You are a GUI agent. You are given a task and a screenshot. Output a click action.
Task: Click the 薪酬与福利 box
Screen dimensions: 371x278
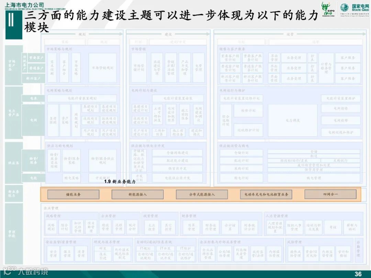[x=352, y=227]
